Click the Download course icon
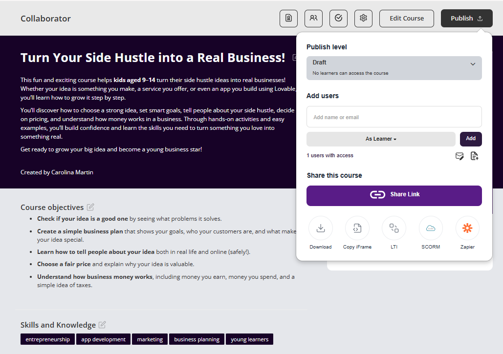The image size is (503, 354). (x=321, y=229)
